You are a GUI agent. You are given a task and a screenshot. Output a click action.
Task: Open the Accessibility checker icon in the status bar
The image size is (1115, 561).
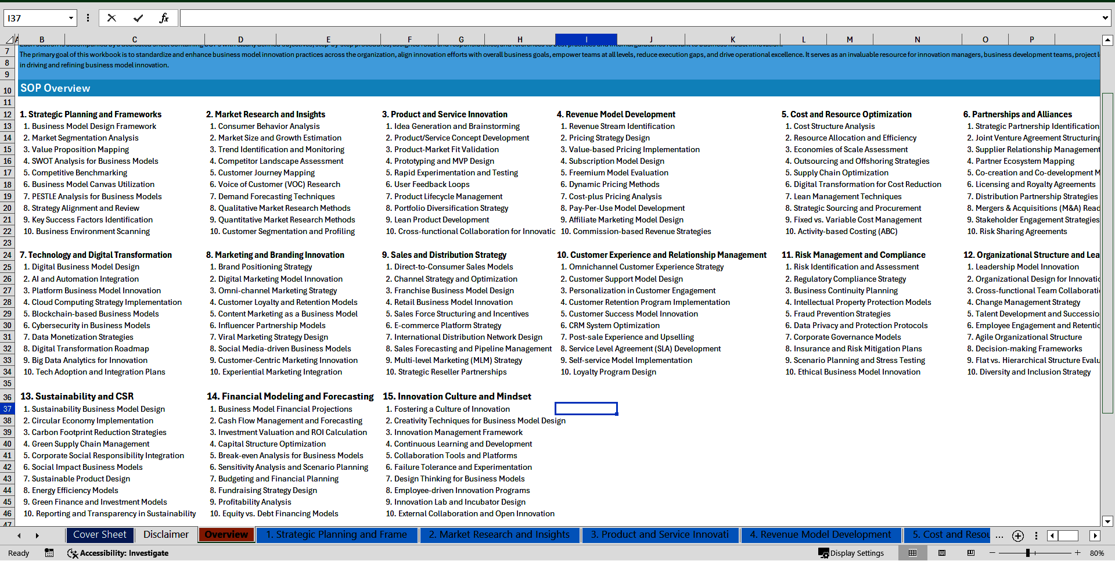pos(73,553)
